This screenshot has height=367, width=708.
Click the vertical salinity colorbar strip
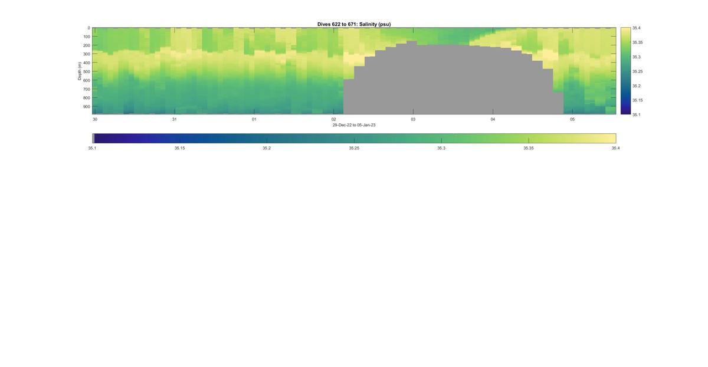pyautogui.click(x=625, y=71)
